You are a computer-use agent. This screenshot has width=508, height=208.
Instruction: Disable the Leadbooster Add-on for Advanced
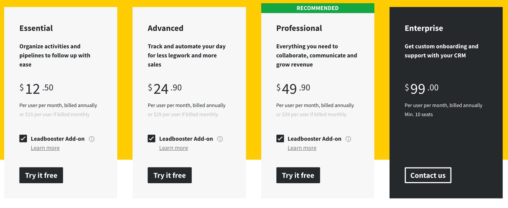[152, 138]
